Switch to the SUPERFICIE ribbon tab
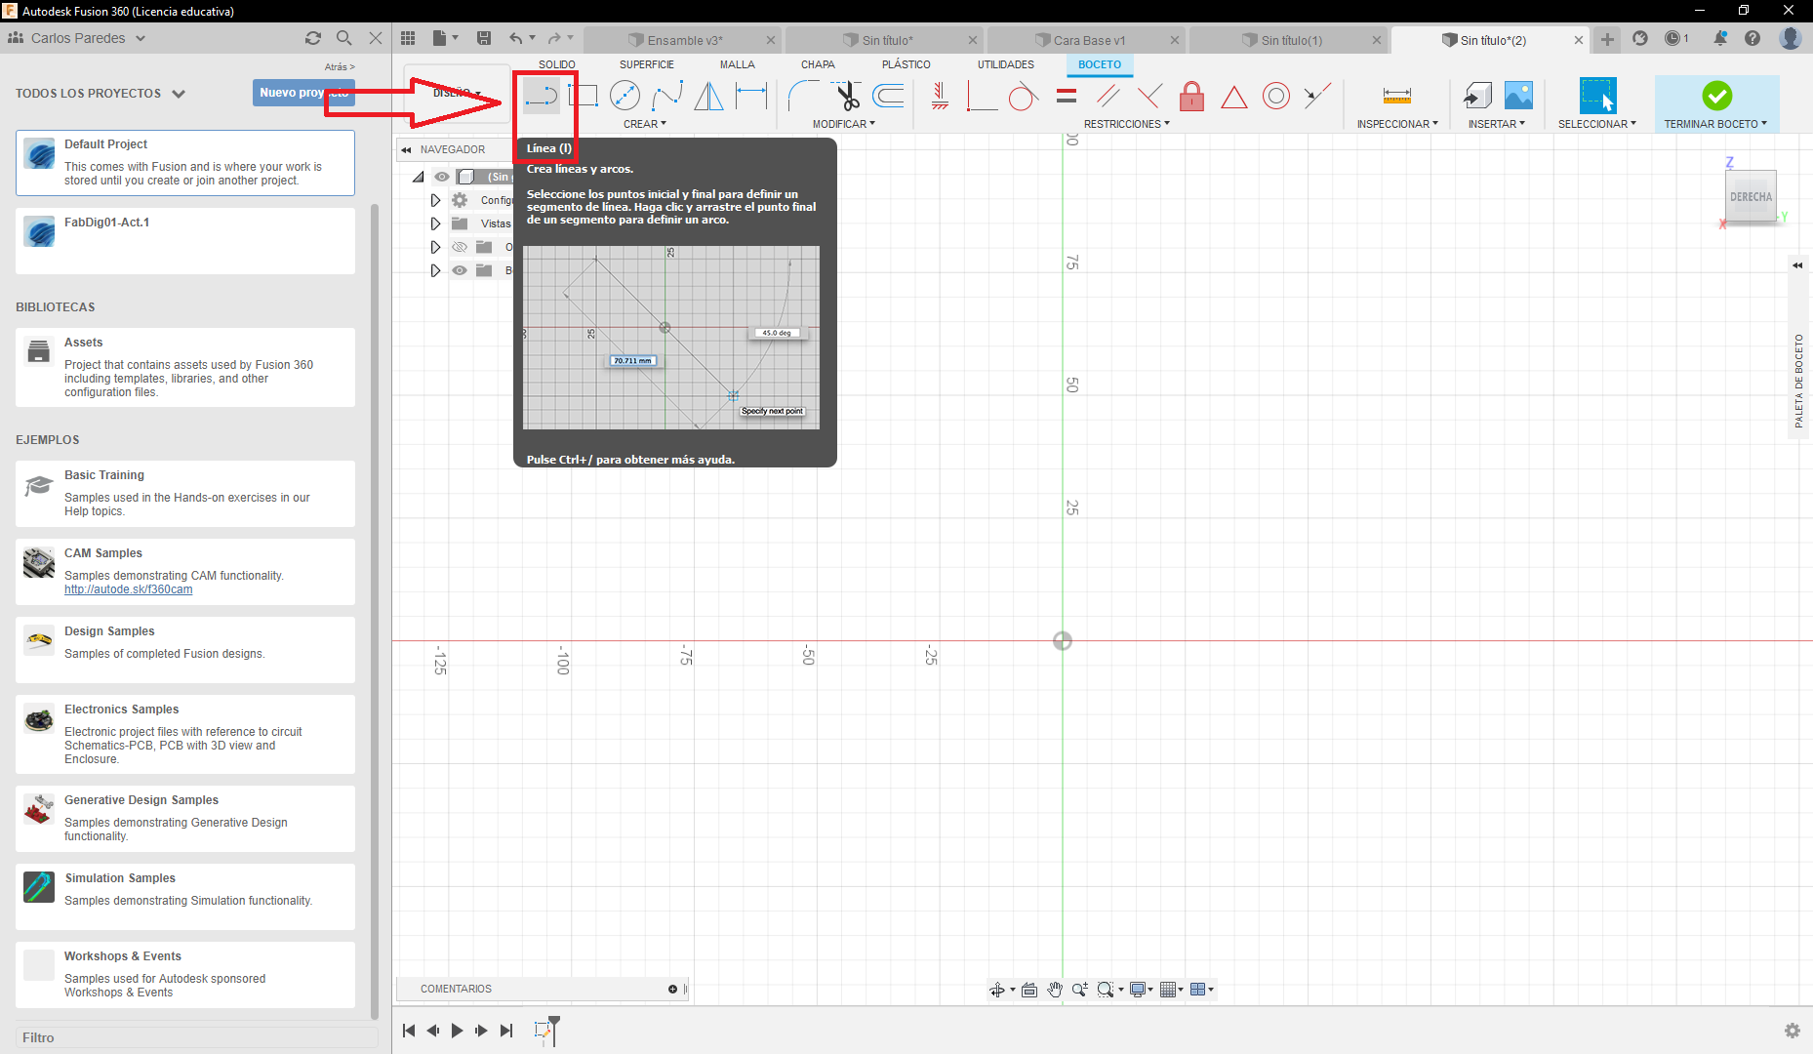The image size is (1813, 1054). click(647, 64)
